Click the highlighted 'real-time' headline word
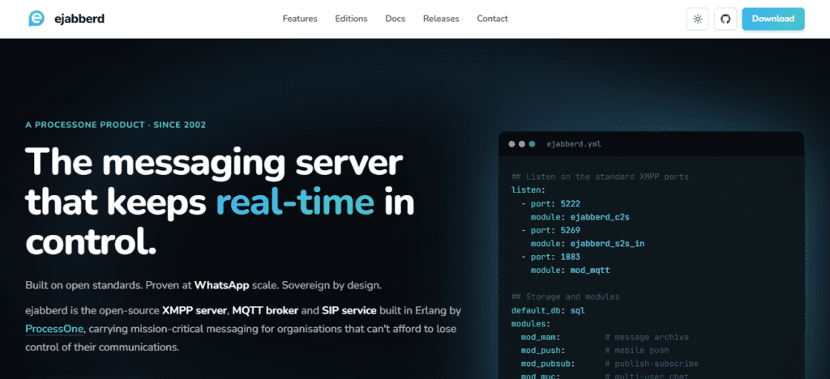The width and height of the screenshot is (830, 379). 295,202
